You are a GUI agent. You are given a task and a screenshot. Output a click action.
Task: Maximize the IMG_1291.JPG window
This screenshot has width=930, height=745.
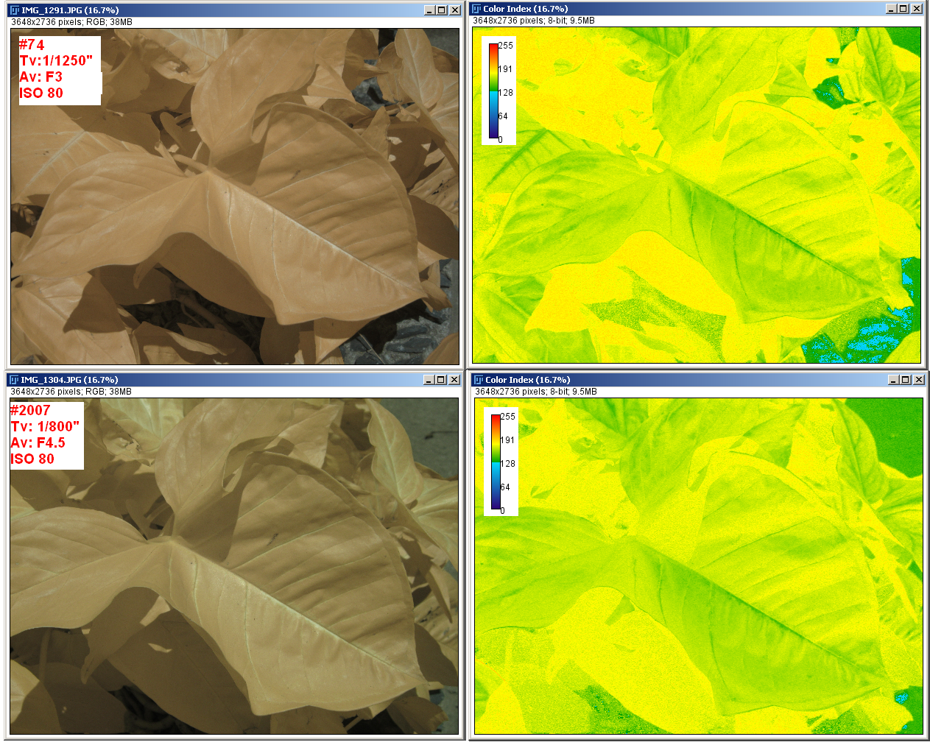coord(442,10)
